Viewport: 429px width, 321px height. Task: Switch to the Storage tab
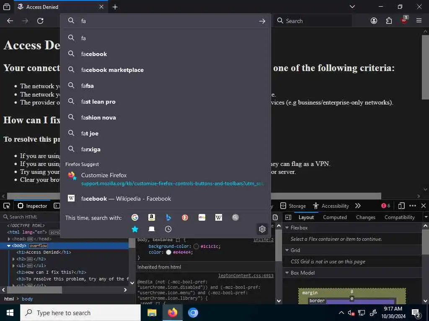click(x=293, y=206)
